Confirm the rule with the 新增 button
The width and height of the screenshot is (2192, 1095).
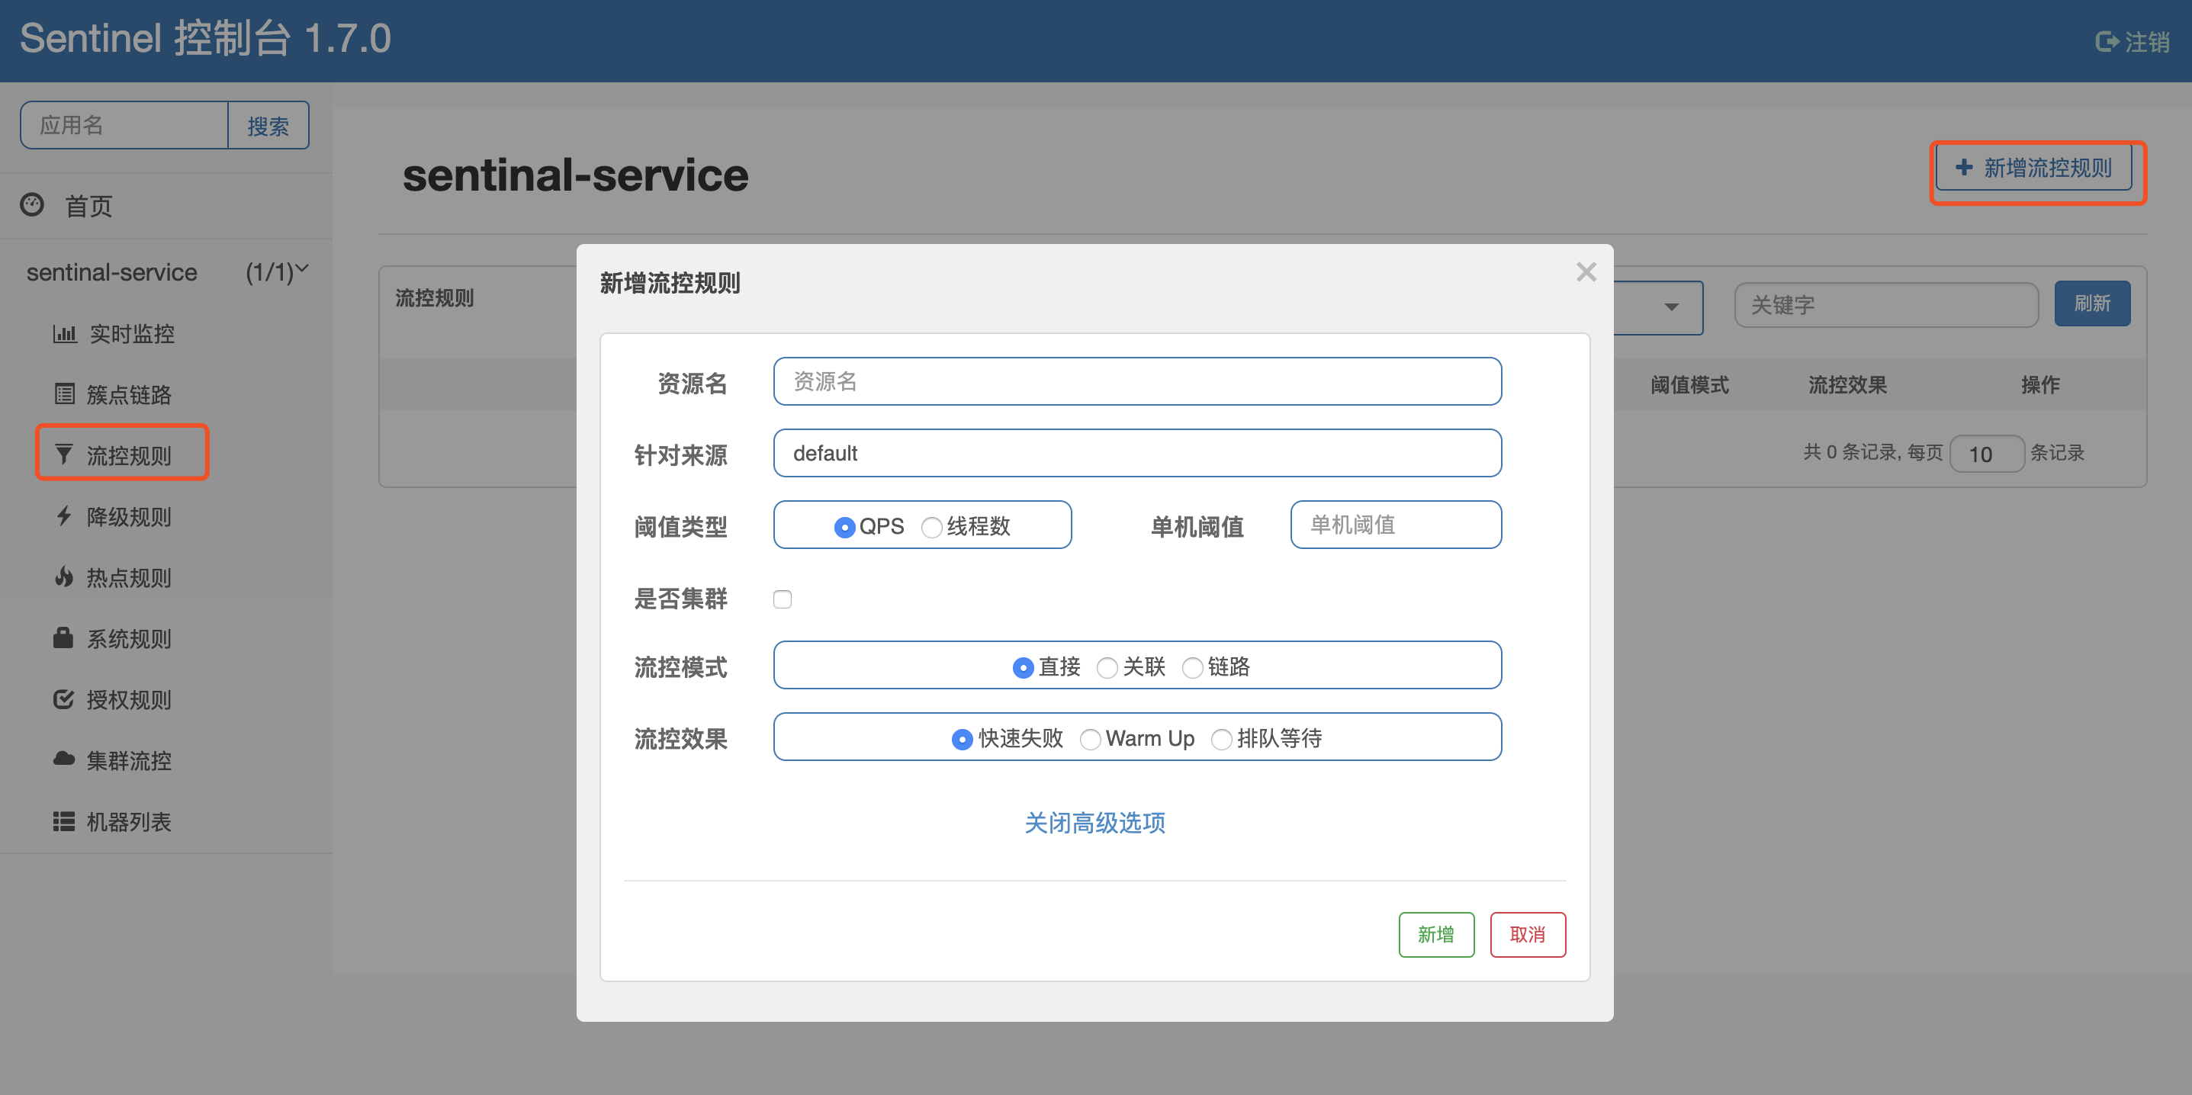(x=1436, y=934)
